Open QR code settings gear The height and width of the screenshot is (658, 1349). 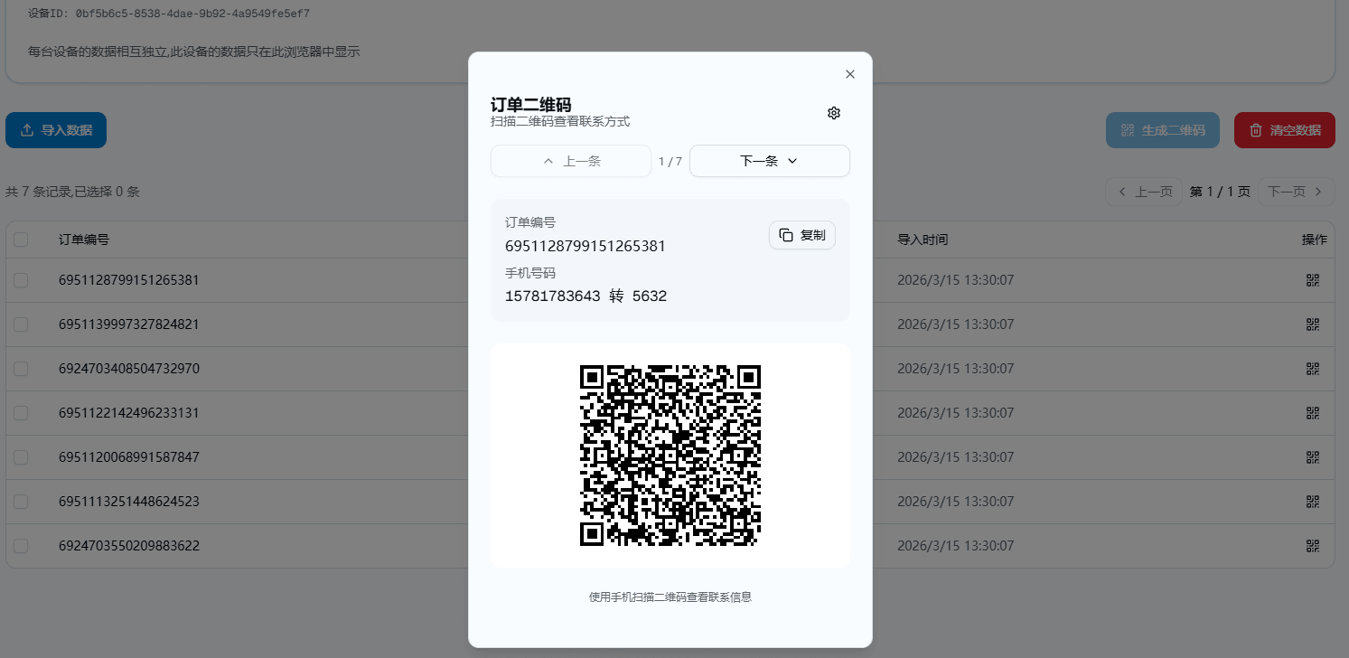pyautogui.click(x=834, y=113)
